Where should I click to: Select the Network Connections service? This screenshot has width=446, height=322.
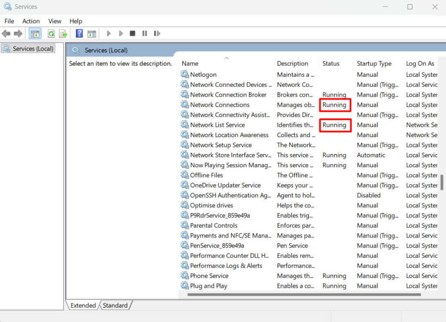(220, 105)
